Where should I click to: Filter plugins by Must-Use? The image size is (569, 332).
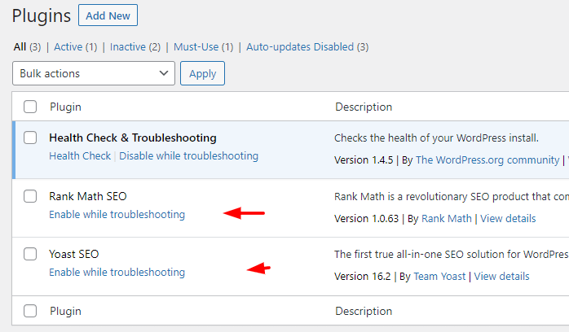pyautogui.click(x=196, y=46)
